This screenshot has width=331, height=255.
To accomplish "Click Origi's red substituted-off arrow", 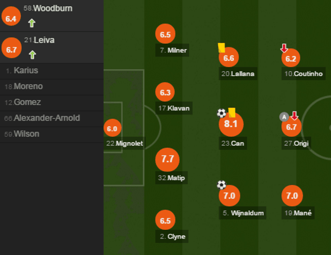I will [x=295, y=116].
